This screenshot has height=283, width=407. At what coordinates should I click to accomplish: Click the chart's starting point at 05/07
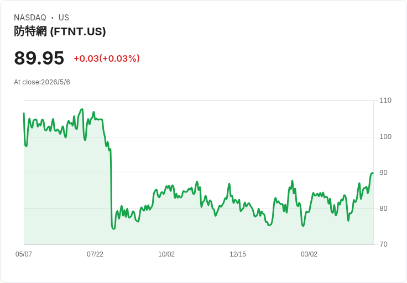pyautogui.click(x=24, y=113)
